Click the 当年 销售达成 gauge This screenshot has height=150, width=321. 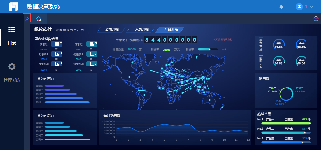[302, 45]
